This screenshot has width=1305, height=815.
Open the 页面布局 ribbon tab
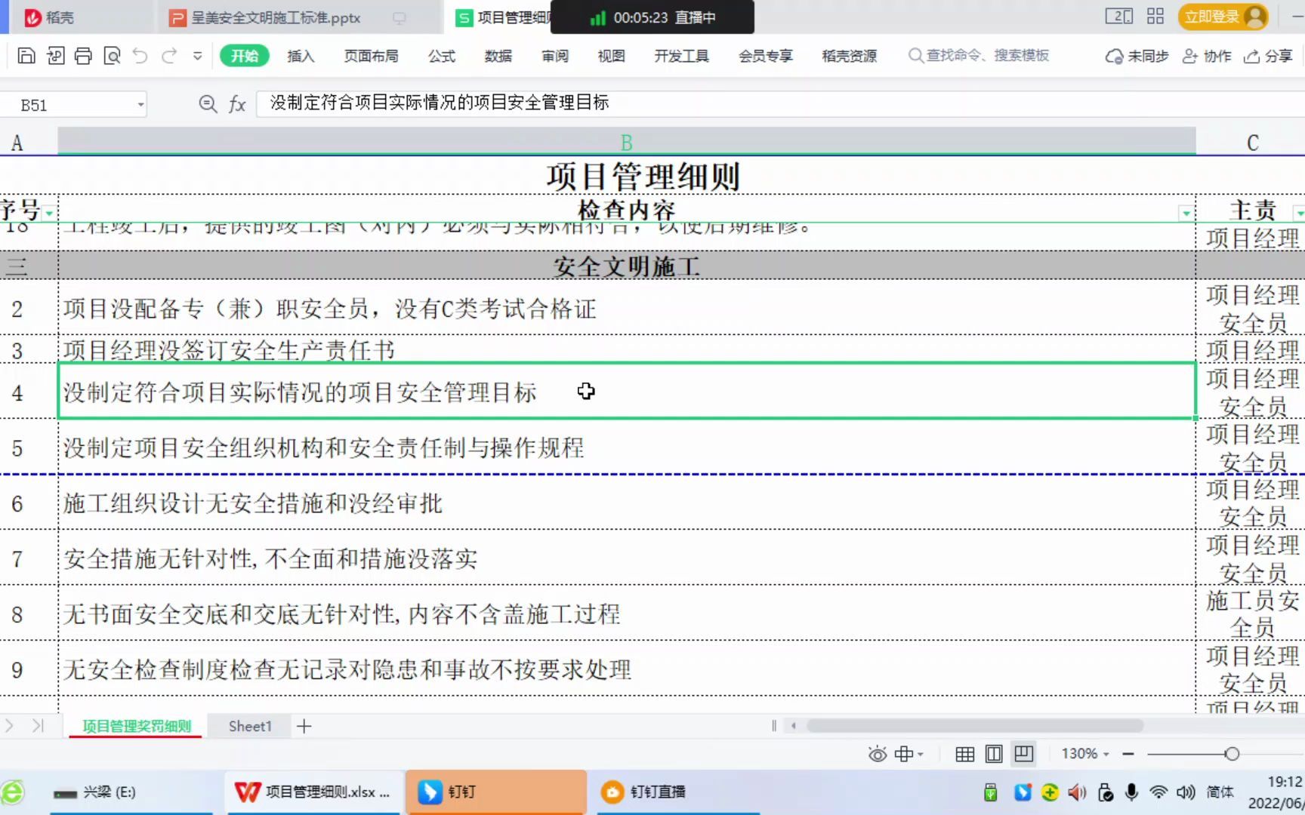click(371, 56)
